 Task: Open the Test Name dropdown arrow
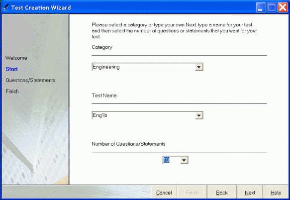point(199,115)
